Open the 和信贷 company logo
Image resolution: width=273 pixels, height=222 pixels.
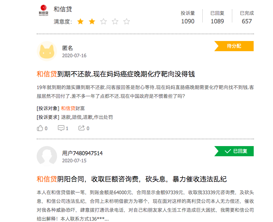pyautogui.click(x=43, y=11)
